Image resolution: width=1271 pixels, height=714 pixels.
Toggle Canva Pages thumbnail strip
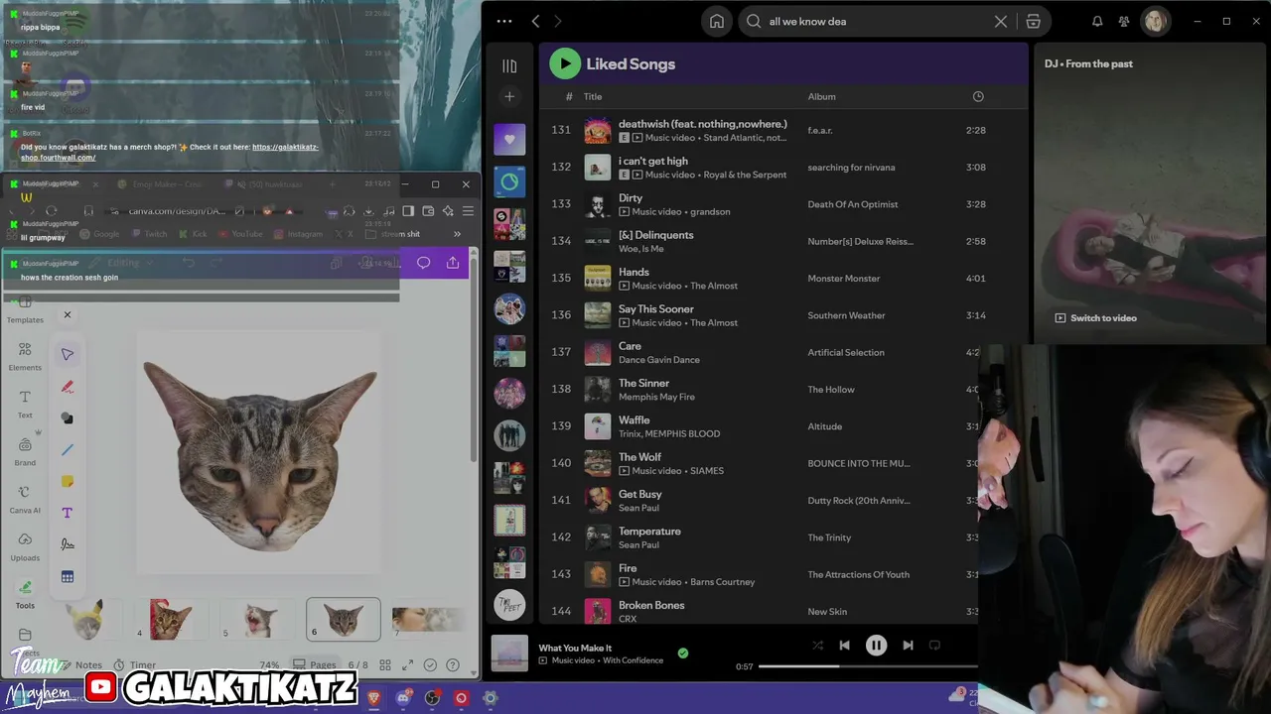click(315, 665)
